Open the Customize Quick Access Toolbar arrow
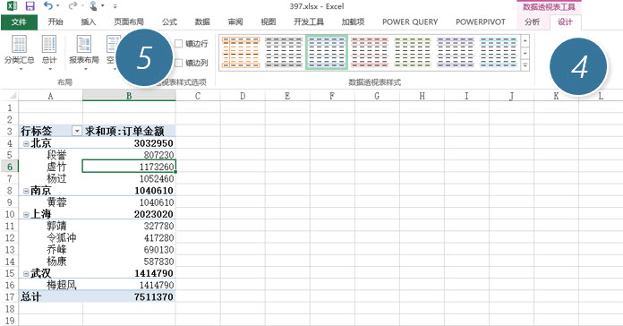This screenshot has height=326, width=623. [115, 6]
